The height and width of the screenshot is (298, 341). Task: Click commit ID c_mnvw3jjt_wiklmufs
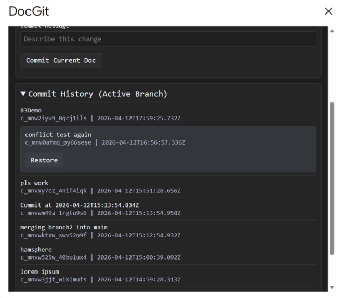(x=54, y=279)
